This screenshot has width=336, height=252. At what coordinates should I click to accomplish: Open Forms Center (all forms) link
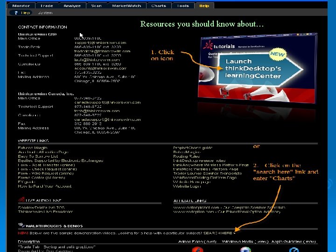coord(42,178)
